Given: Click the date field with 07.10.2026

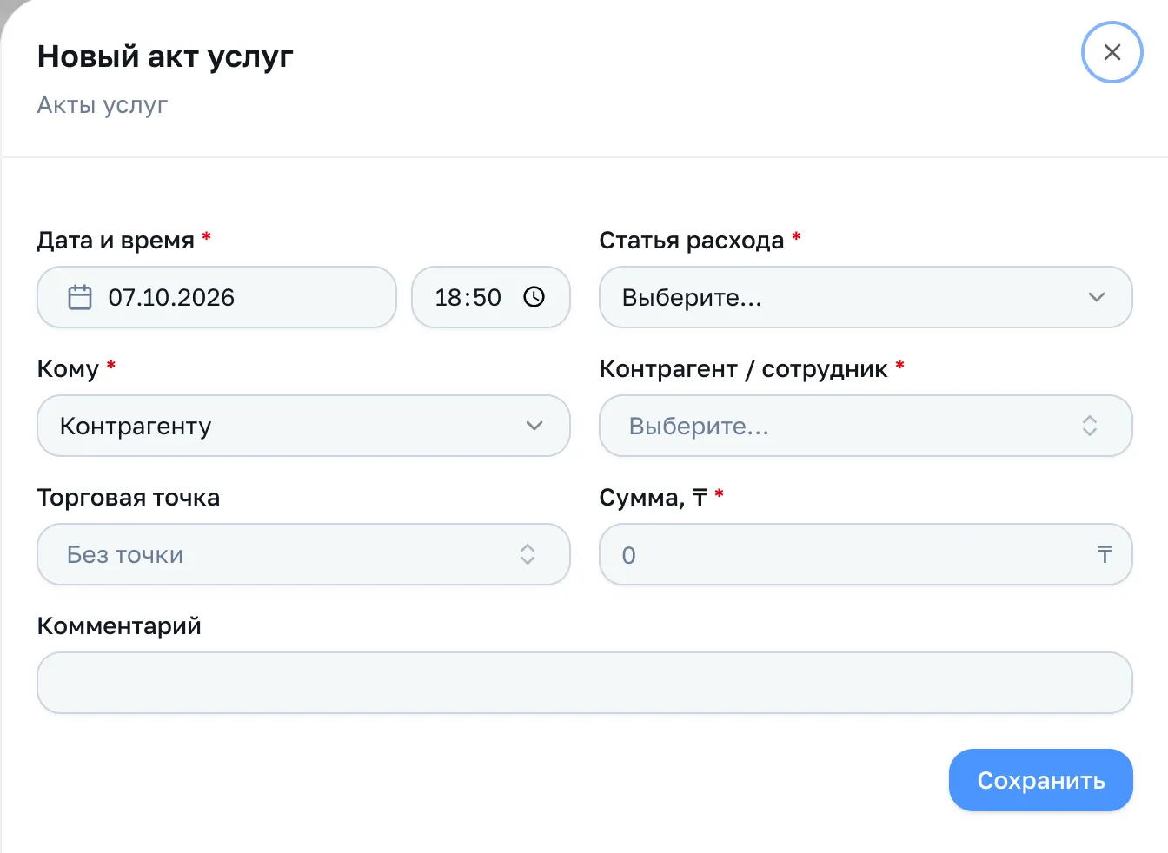Looking at the screenshot, I should (x=216, y=297).
